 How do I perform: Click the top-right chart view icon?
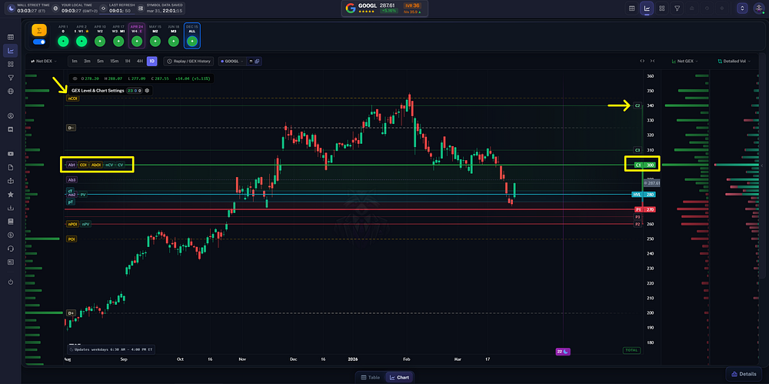tap(647, 8)
